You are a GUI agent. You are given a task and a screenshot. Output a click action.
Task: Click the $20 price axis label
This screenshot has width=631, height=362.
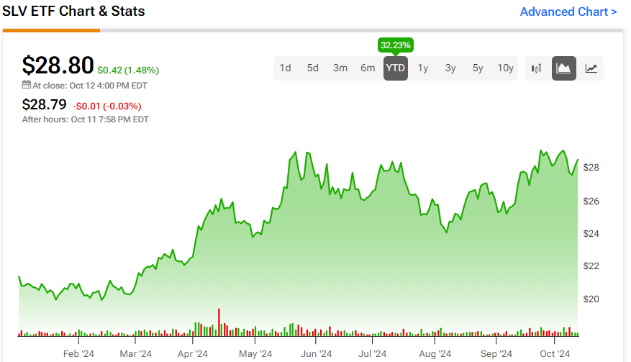tap(591, 299)
